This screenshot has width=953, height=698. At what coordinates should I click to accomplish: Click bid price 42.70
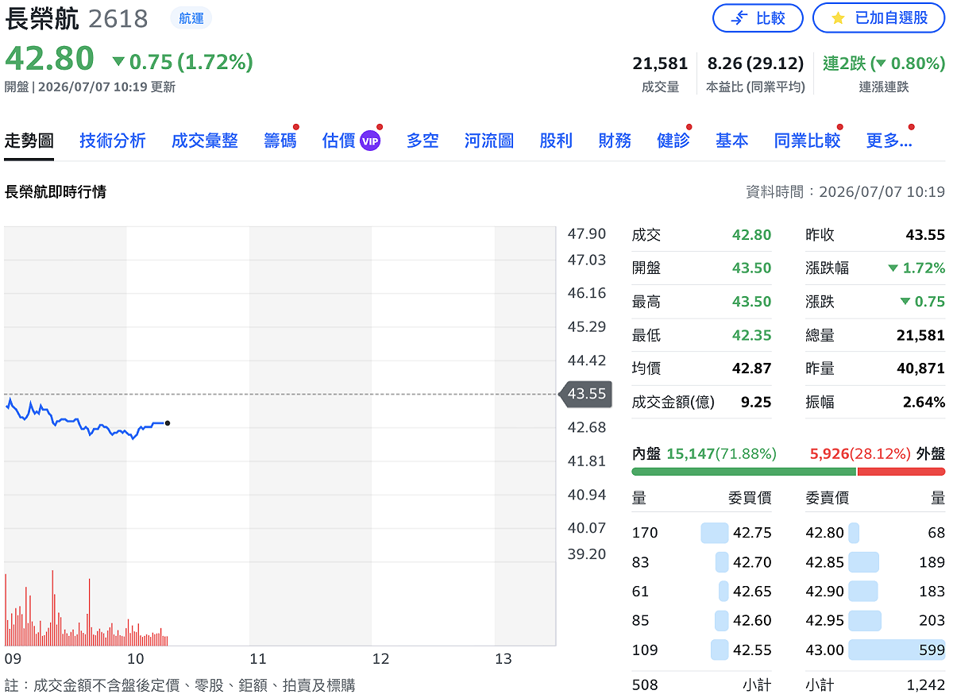pos(752,562)
